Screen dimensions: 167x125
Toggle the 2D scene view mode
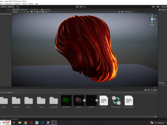[28, 12]
